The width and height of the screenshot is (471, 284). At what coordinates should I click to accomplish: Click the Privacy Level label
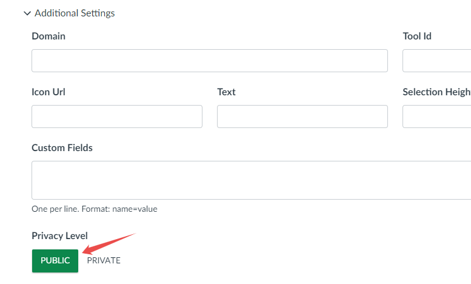click(x=59, y=235)
